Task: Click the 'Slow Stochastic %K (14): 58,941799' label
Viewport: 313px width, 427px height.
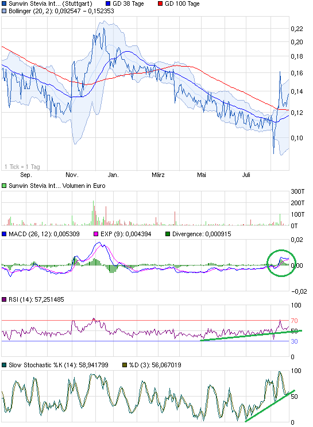Action: click(x=59, y=365)
